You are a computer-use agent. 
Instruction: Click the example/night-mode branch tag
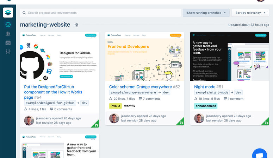[212, 92]
